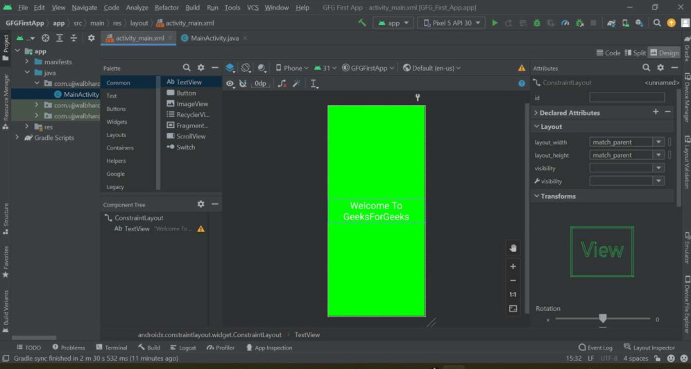Add a declared attribute with plus icon
Screen dimensions: 691x369
click(656, 111)
